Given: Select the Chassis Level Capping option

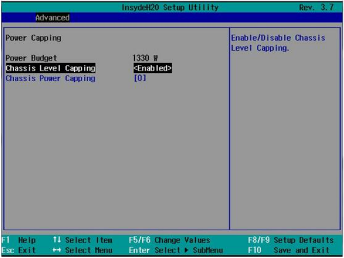Looking at the screenshot, I should pos(51,68).
